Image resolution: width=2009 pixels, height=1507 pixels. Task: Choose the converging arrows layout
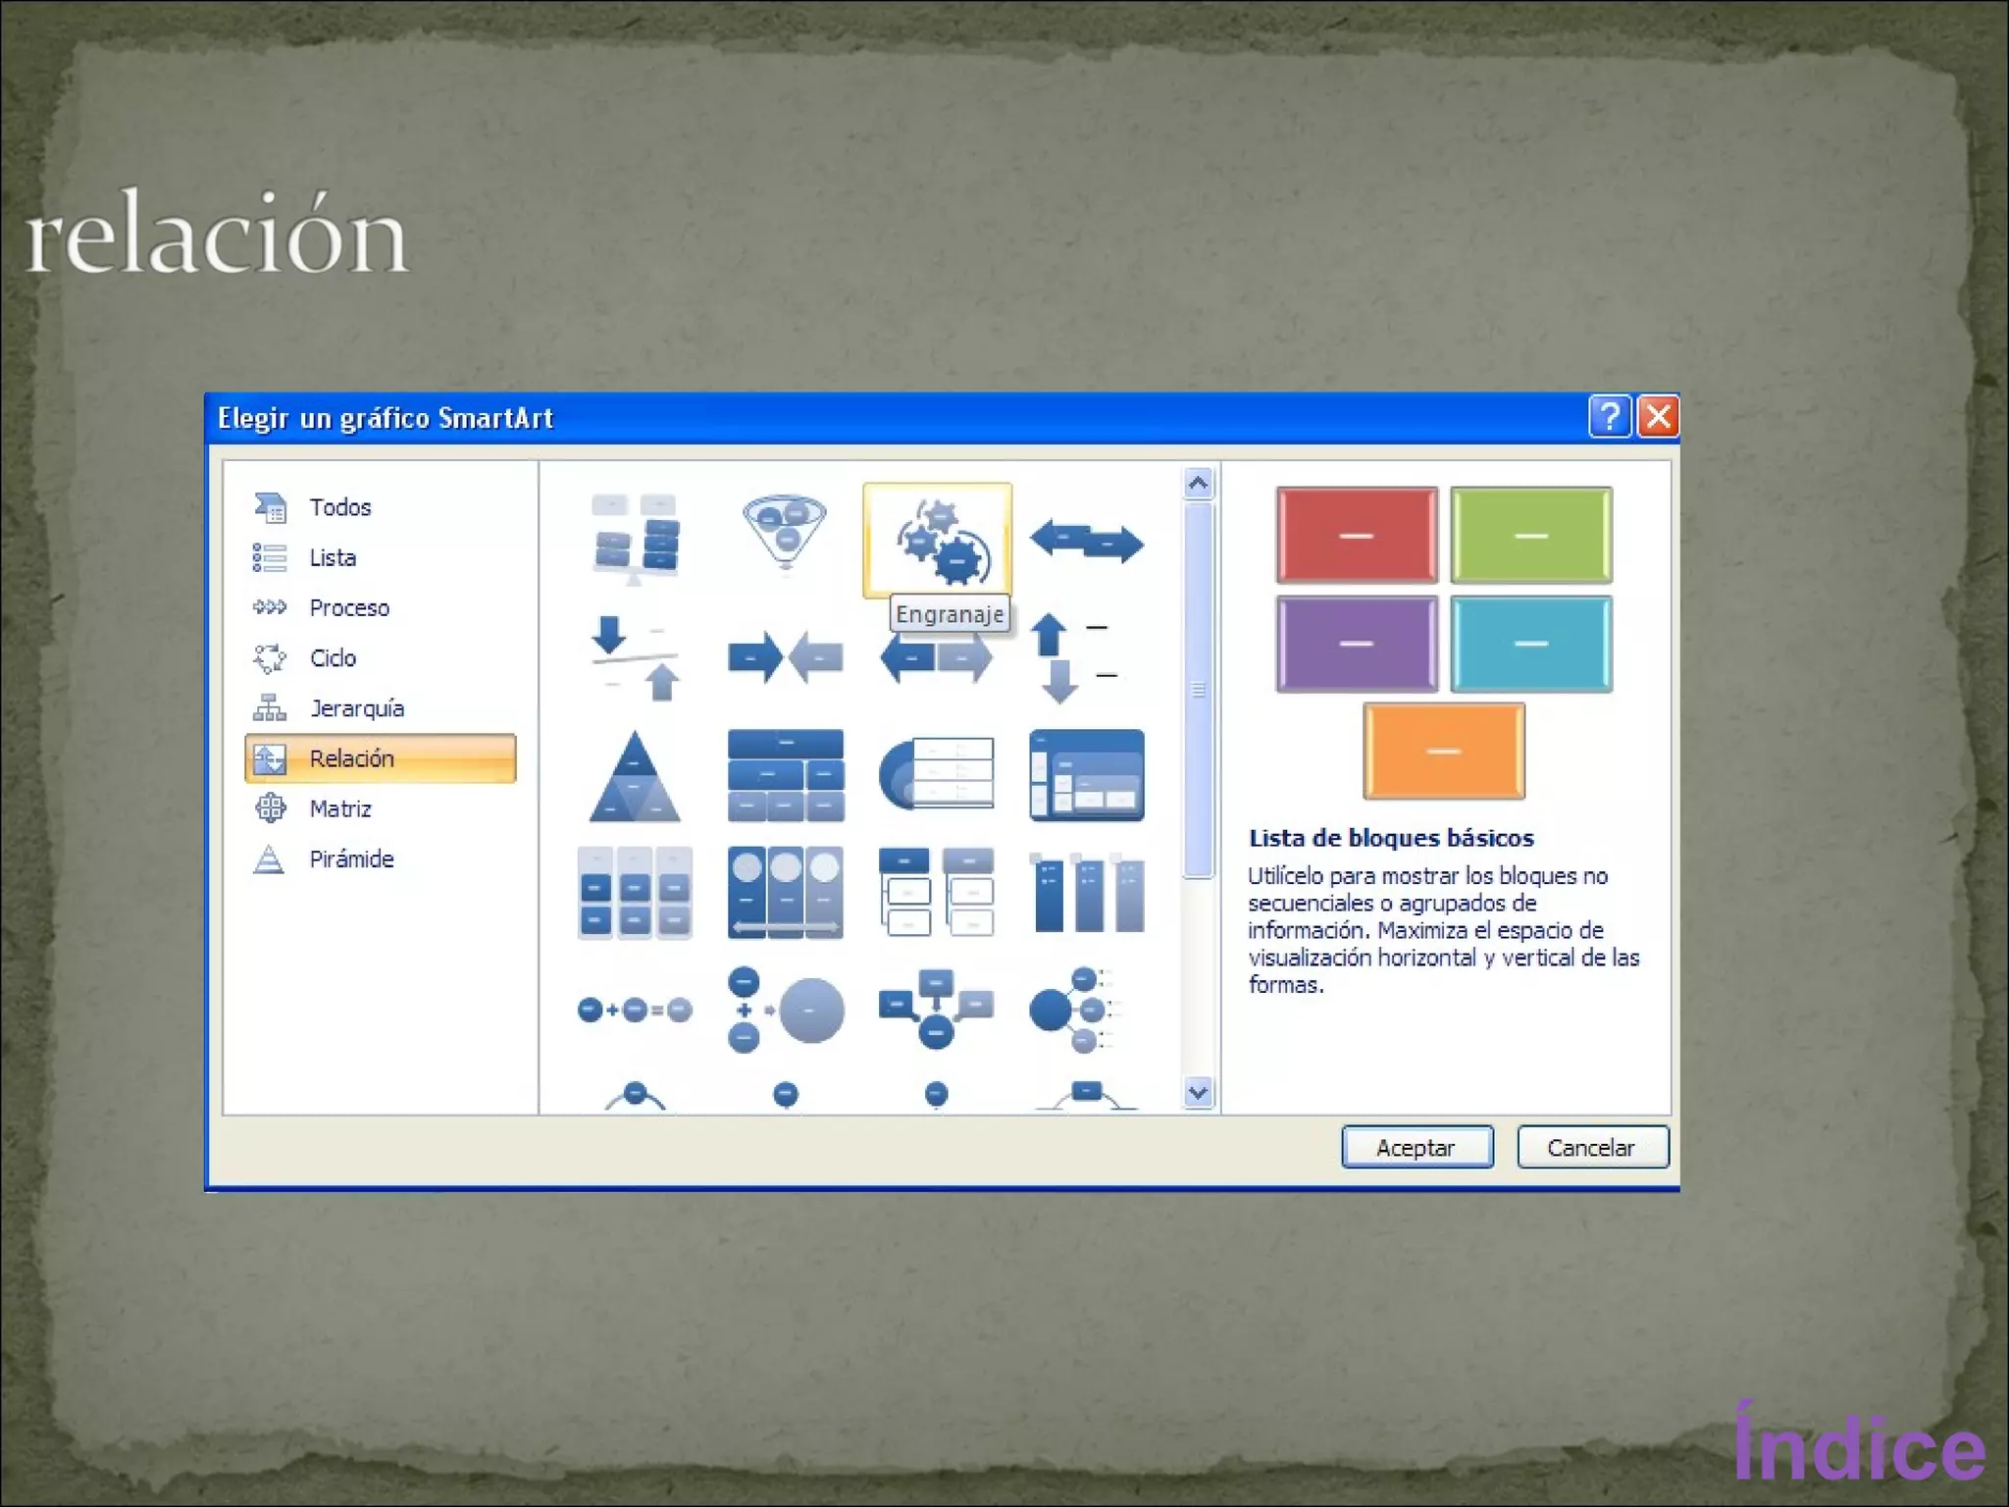tap(785, 656)
